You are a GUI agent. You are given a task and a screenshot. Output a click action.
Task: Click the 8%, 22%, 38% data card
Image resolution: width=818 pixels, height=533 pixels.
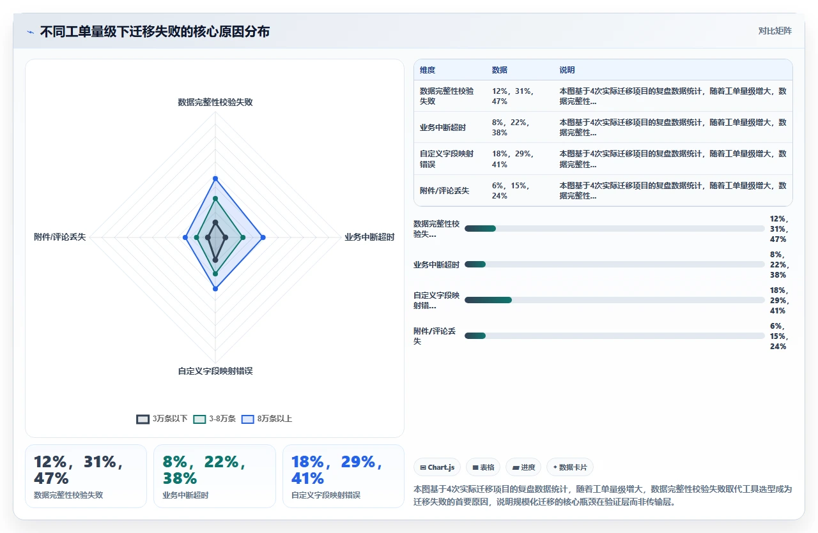(215, 476)
